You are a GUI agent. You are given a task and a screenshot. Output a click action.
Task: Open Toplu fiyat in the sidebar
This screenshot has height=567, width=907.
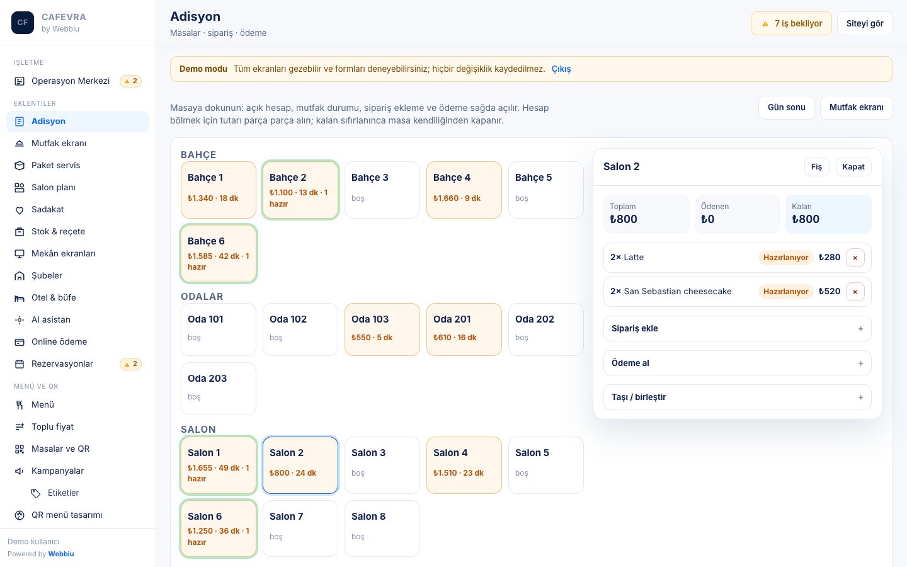[x=77, y=427]
